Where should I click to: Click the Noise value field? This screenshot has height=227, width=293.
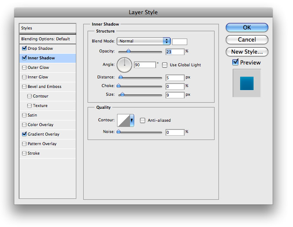tap(175, 132)
